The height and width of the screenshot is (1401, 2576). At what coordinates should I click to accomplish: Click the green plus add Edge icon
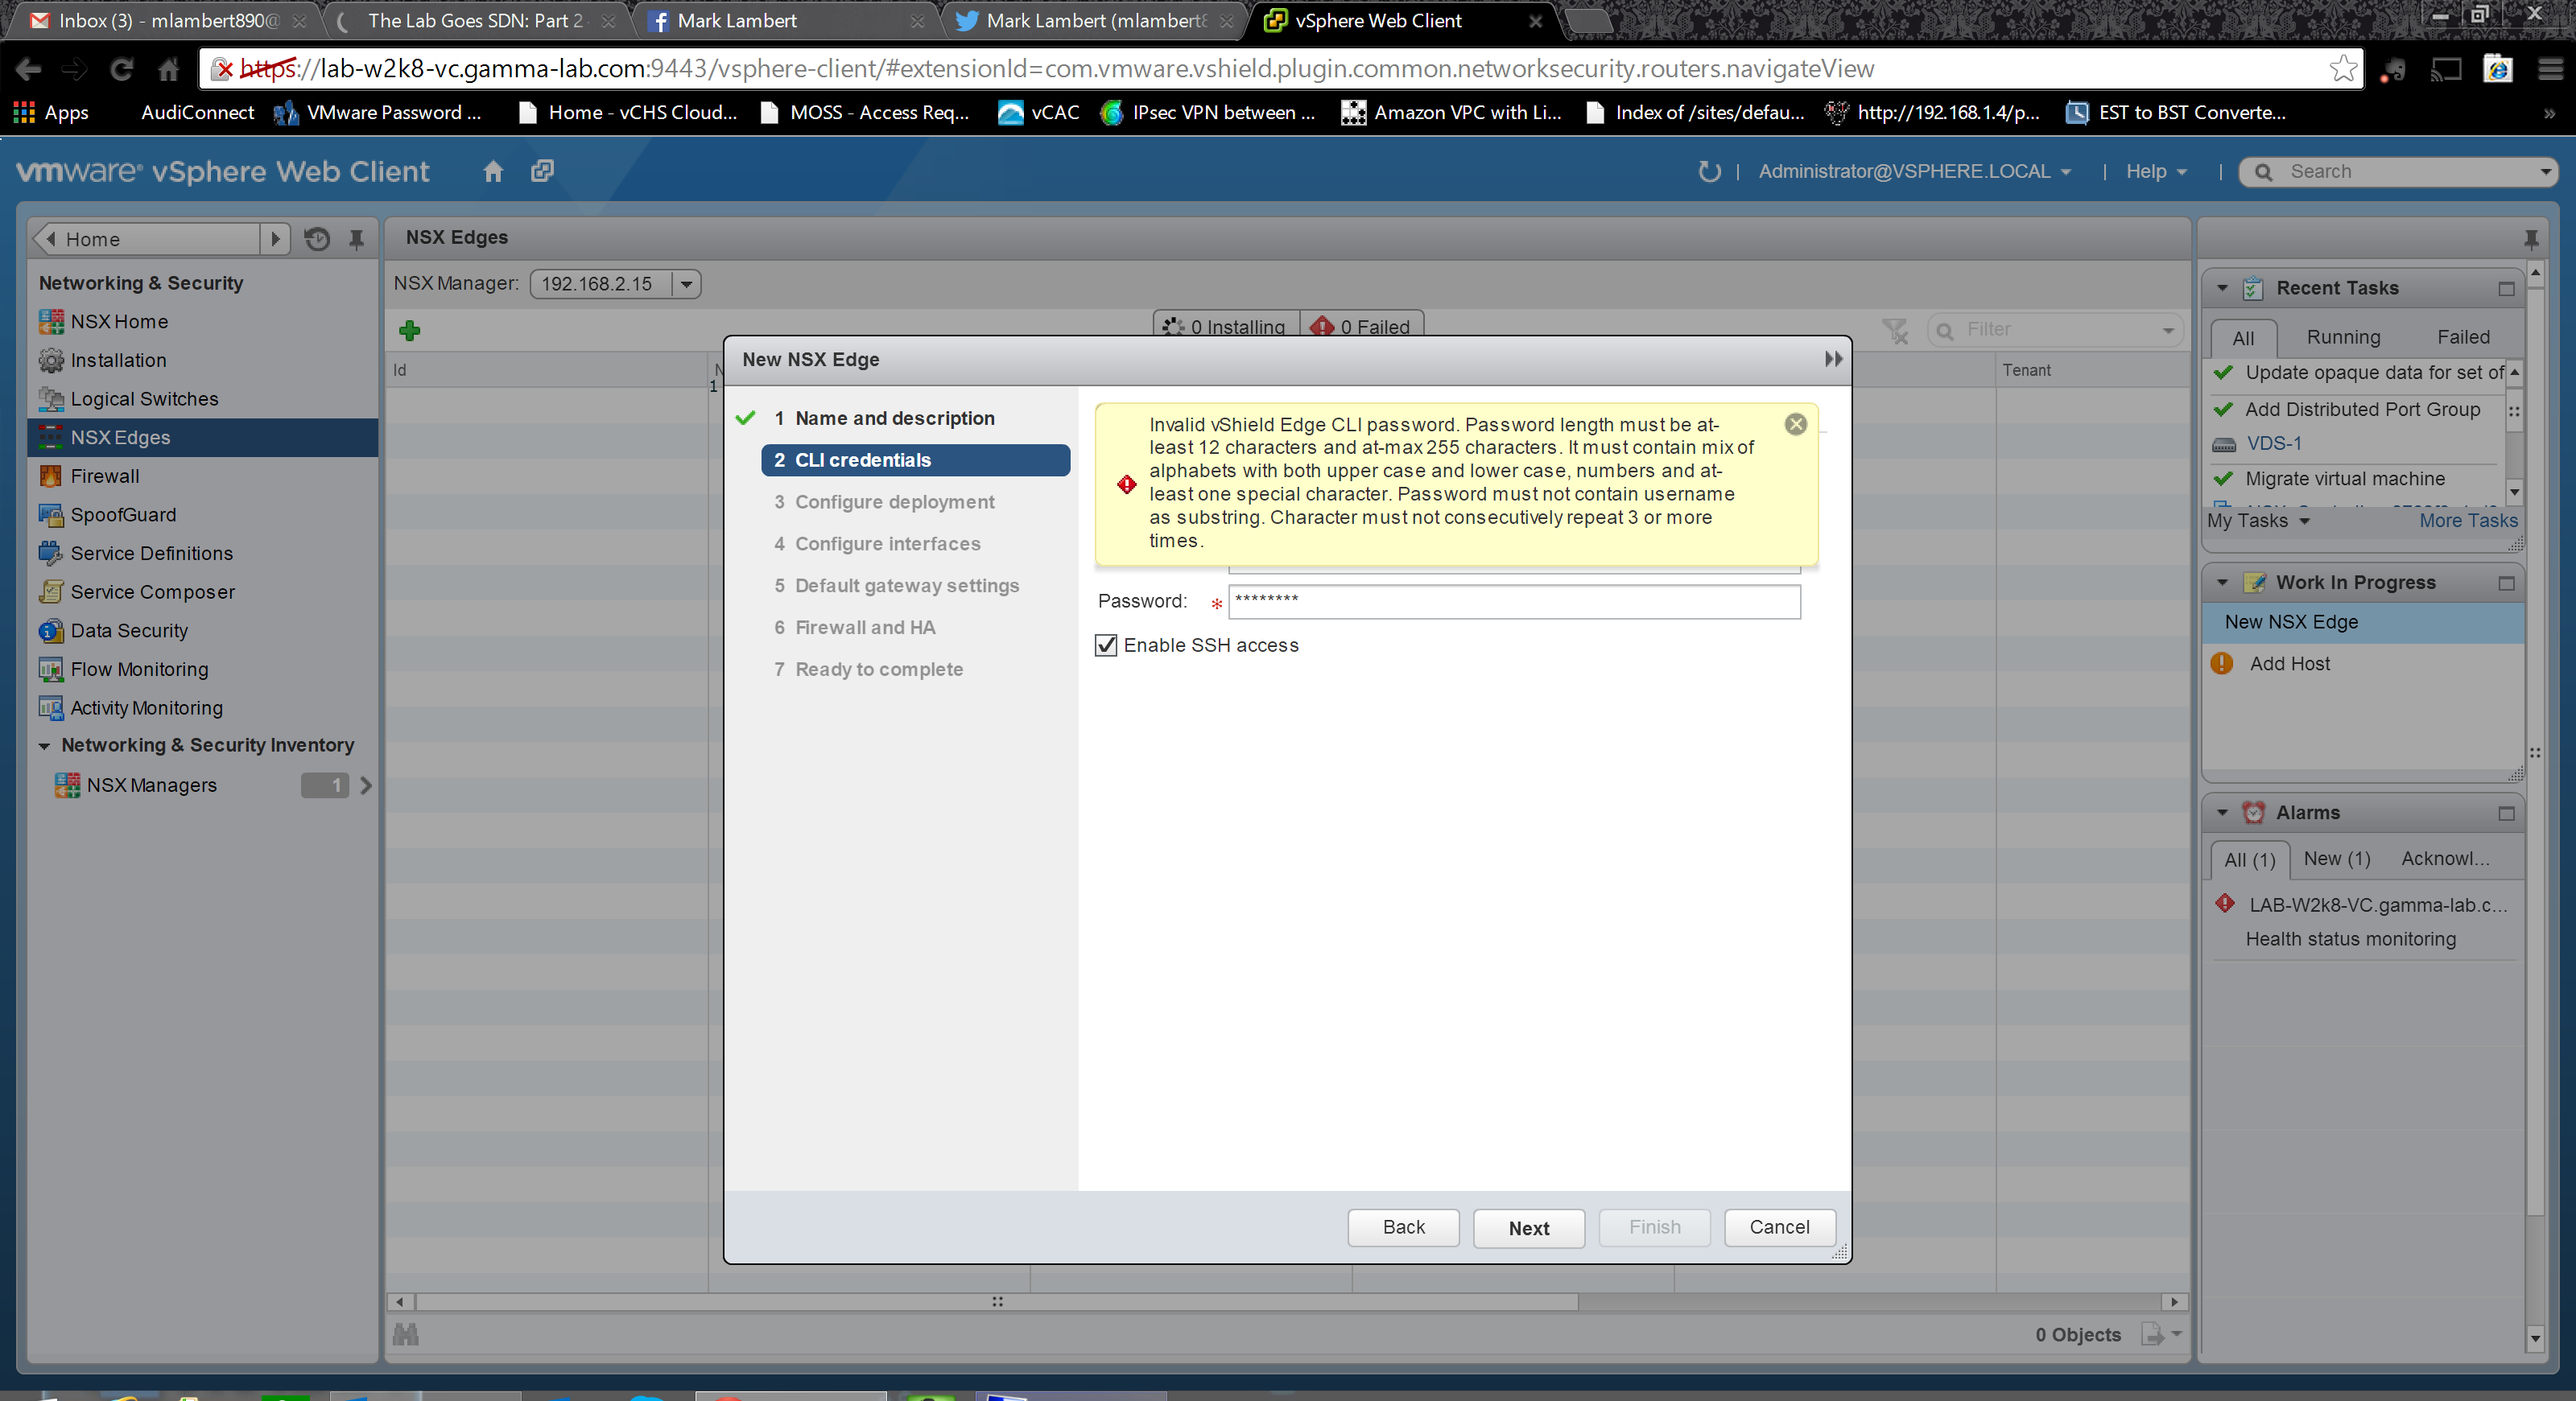coord(409,330)
